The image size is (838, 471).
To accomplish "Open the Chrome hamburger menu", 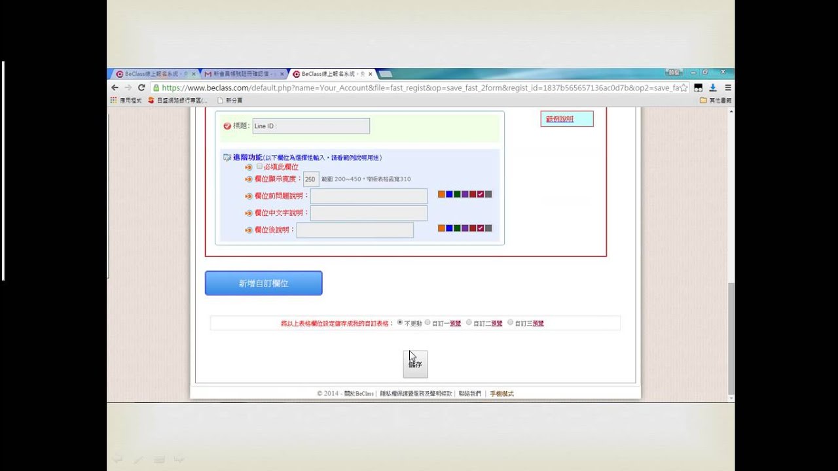I will 727,88.
